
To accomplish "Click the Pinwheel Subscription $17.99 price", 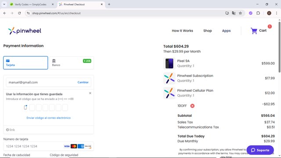I will 270,78.
